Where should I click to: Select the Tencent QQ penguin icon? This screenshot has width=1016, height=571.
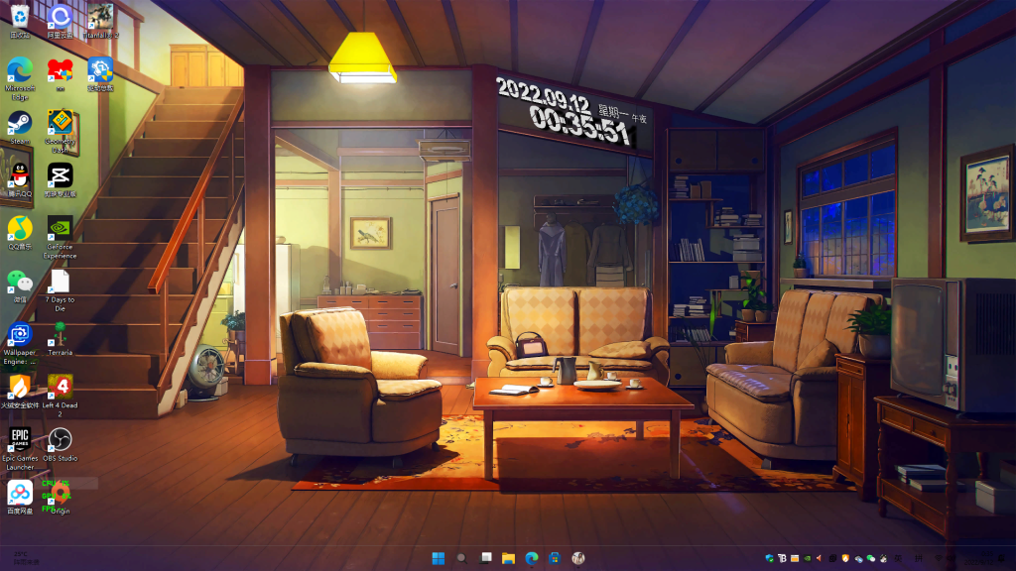pos(20,176)
